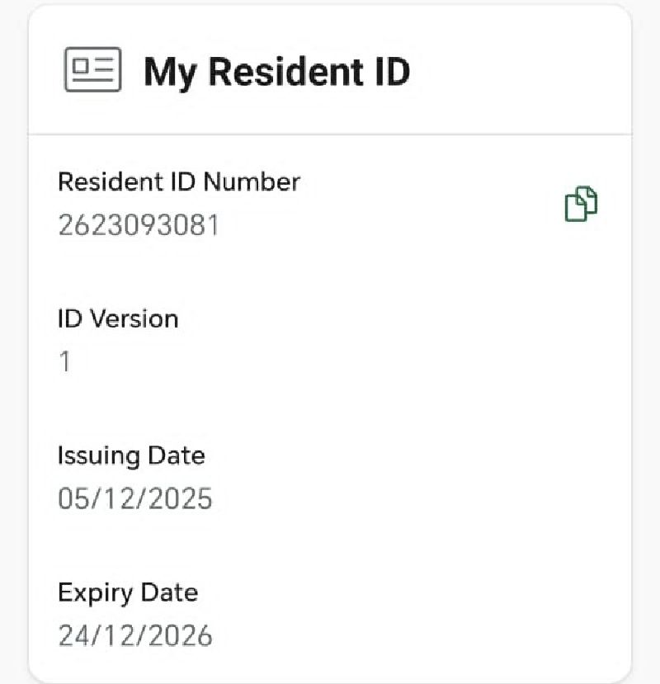Click the Resident ID Number label
Image resolution: width=660 pixels, height=684 pixels.
[x=178, y=182]
